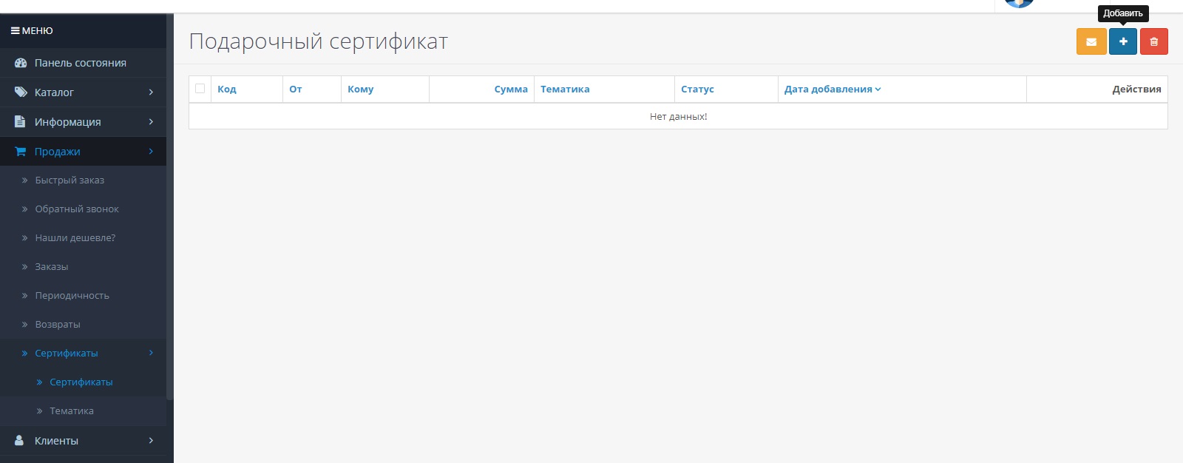Sort table by Код column
This screenshot has height=463, width=1183.
point(226,89)
